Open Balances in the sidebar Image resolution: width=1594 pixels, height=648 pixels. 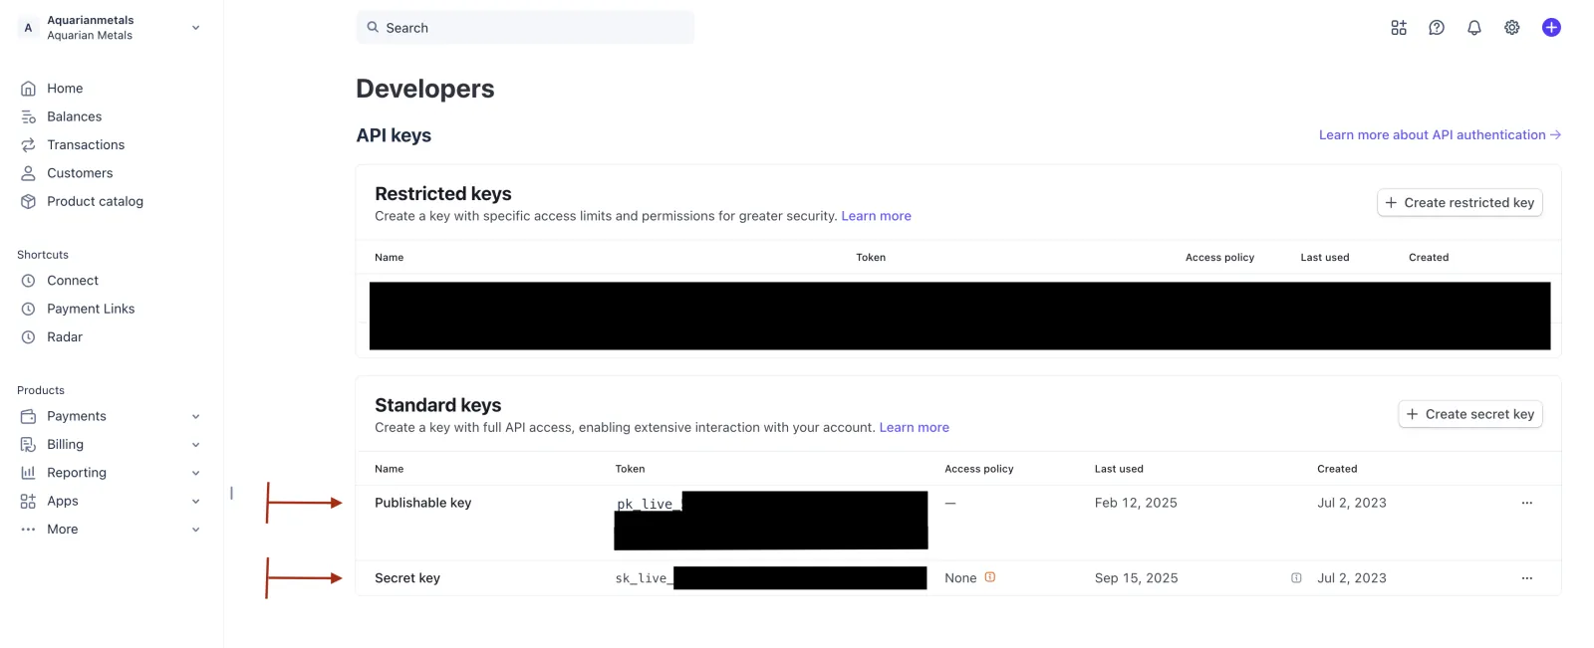tap(74, 116)
